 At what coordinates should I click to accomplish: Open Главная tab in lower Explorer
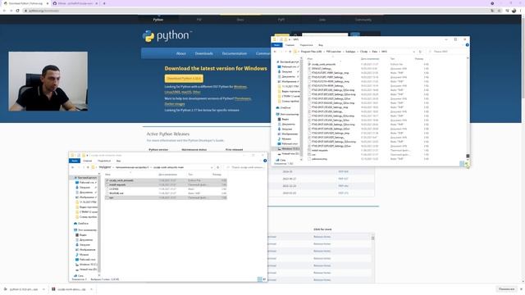pyautogui.click(x=87, y=161)
